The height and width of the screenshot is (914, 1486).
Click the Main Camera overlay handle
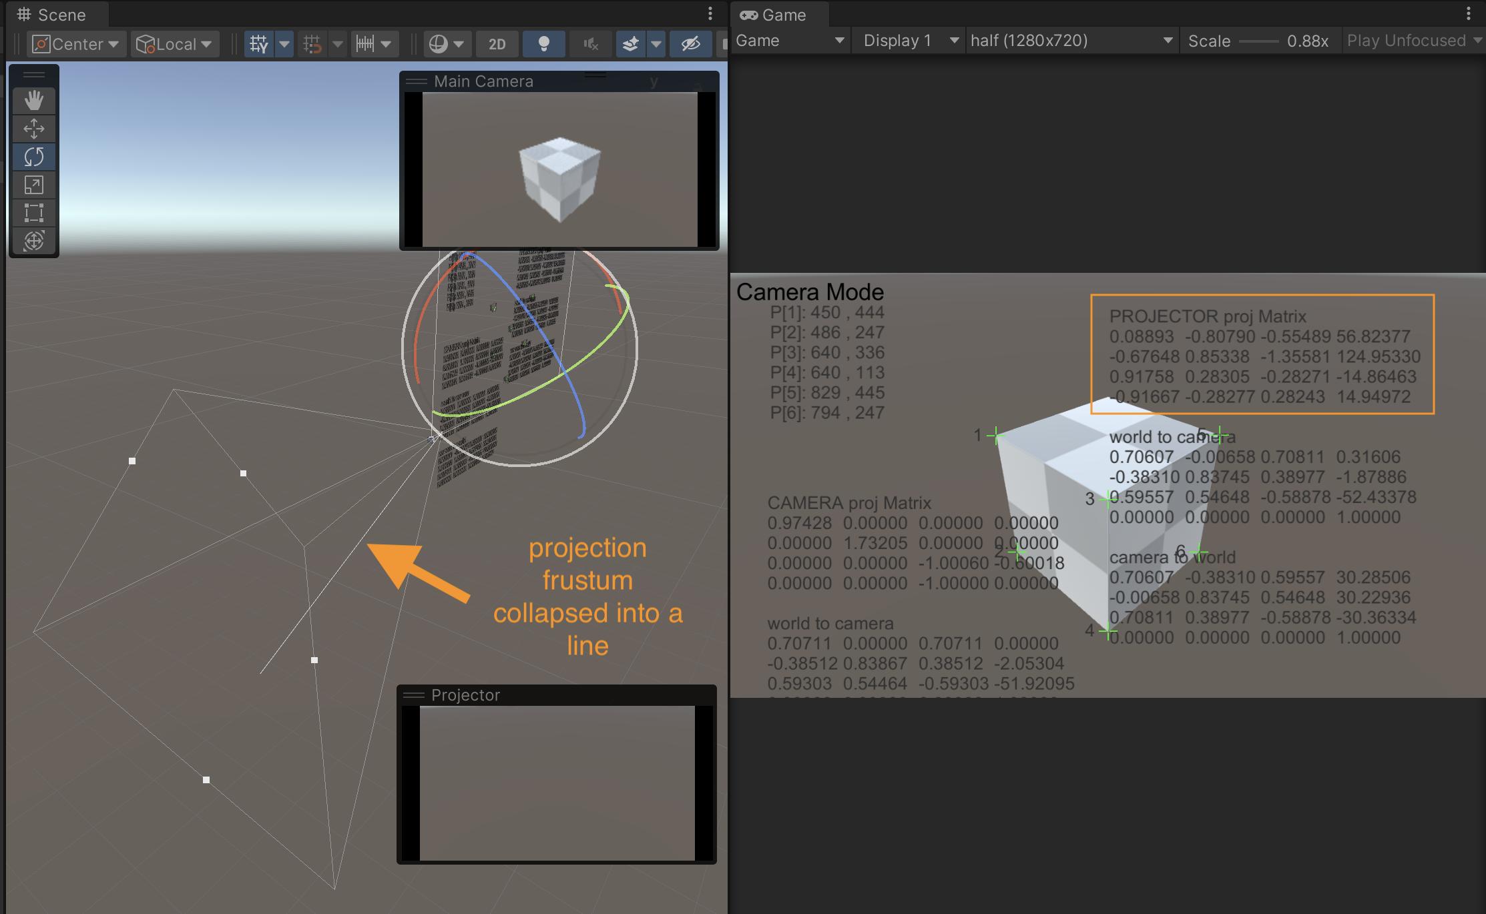click(x=417, y=81)
